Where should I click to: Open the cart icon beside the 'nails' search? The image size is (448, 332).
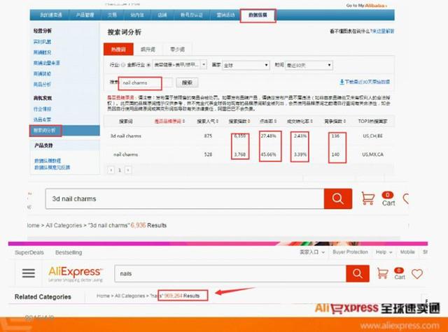(382, 273)
